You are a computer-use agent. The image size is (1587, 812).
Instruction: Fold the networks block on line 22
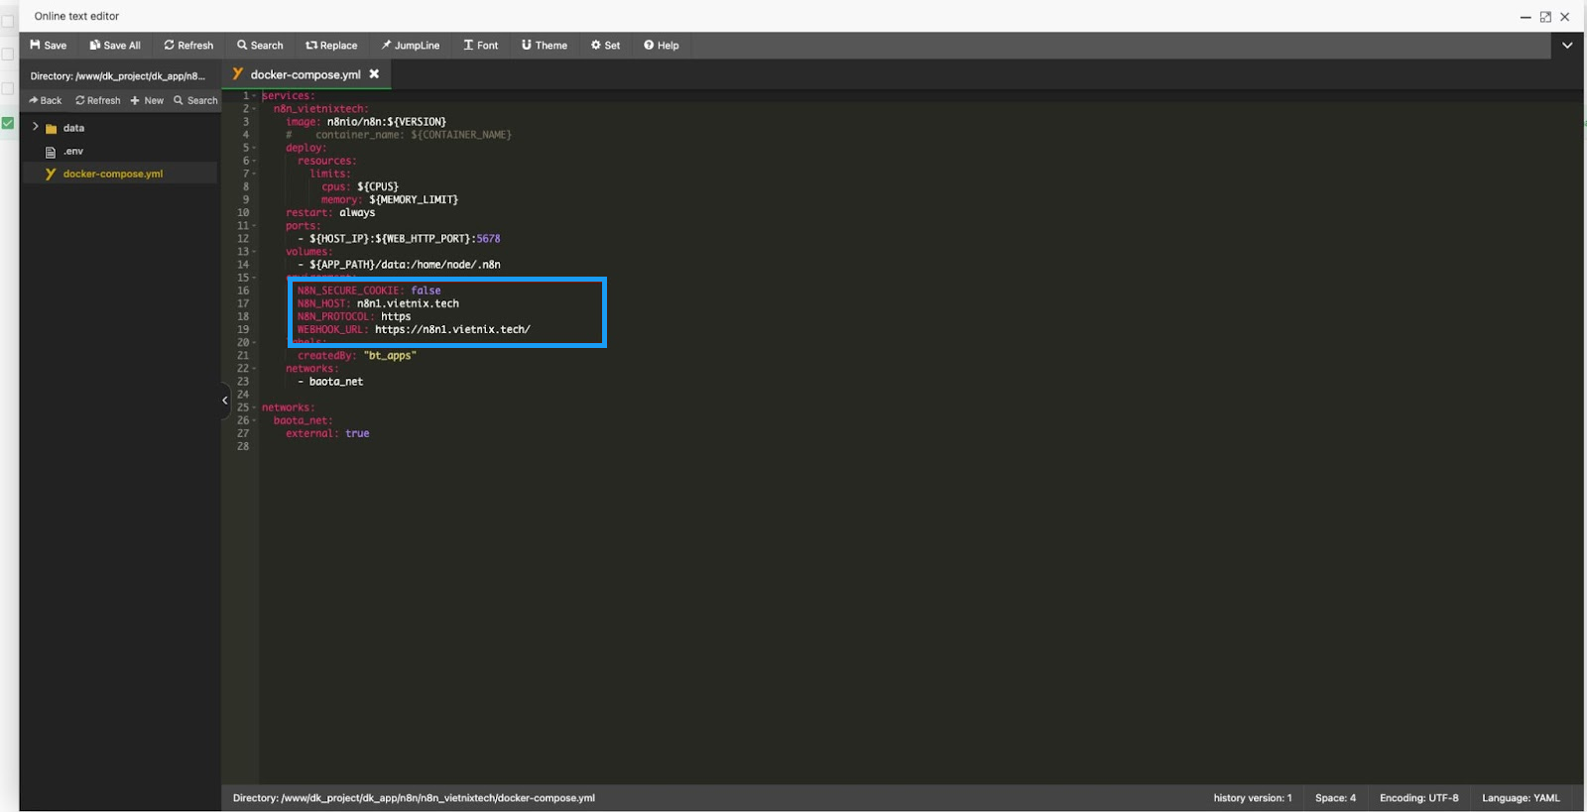click(255, 369)
